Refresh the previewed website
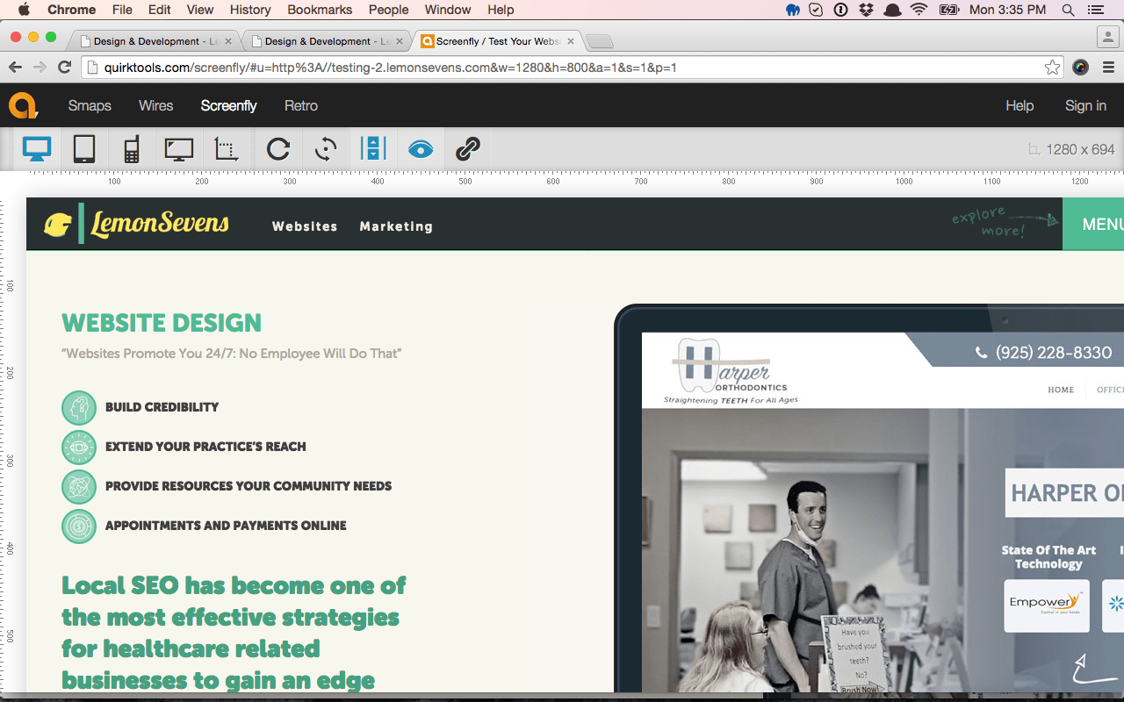Image resolution: width=1124 pixels, height=702 pixels. coord(277,148)
